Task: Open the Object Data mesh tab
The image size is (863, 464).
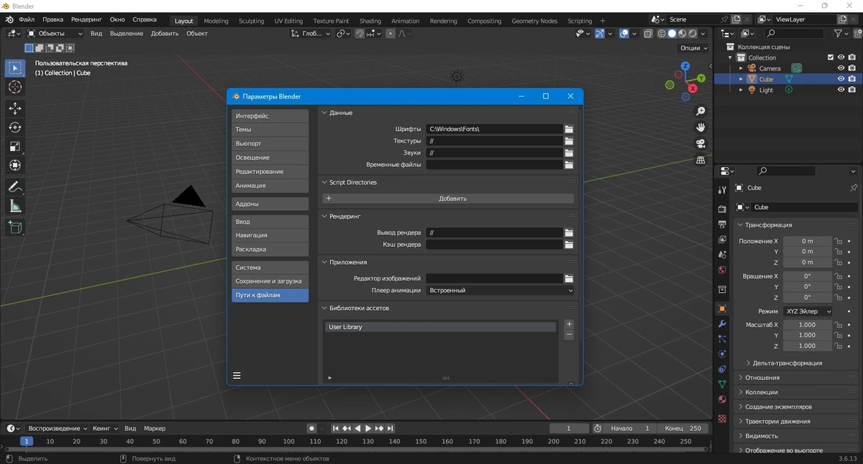Action: 722,384
